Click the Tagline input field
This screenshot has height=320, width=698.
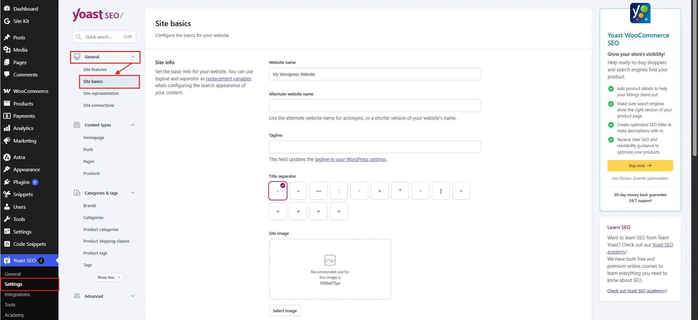(375, 147)
